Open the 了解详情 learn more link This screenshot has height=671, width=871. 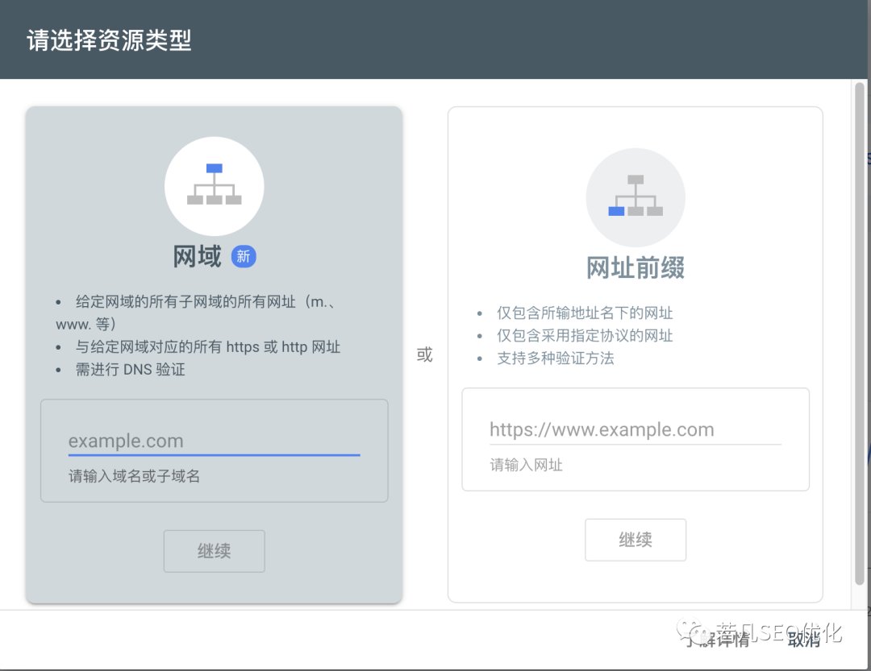(718, 640)
